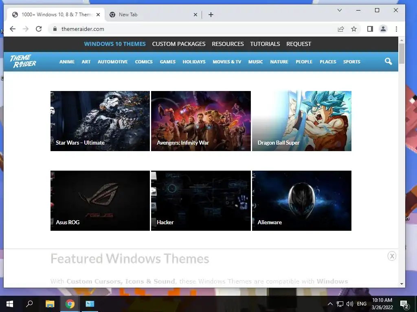Open Dragon Ball Super theme thumbnail
Image resolution: width=417 pixels, height=312 pixels.
point(302,121)
